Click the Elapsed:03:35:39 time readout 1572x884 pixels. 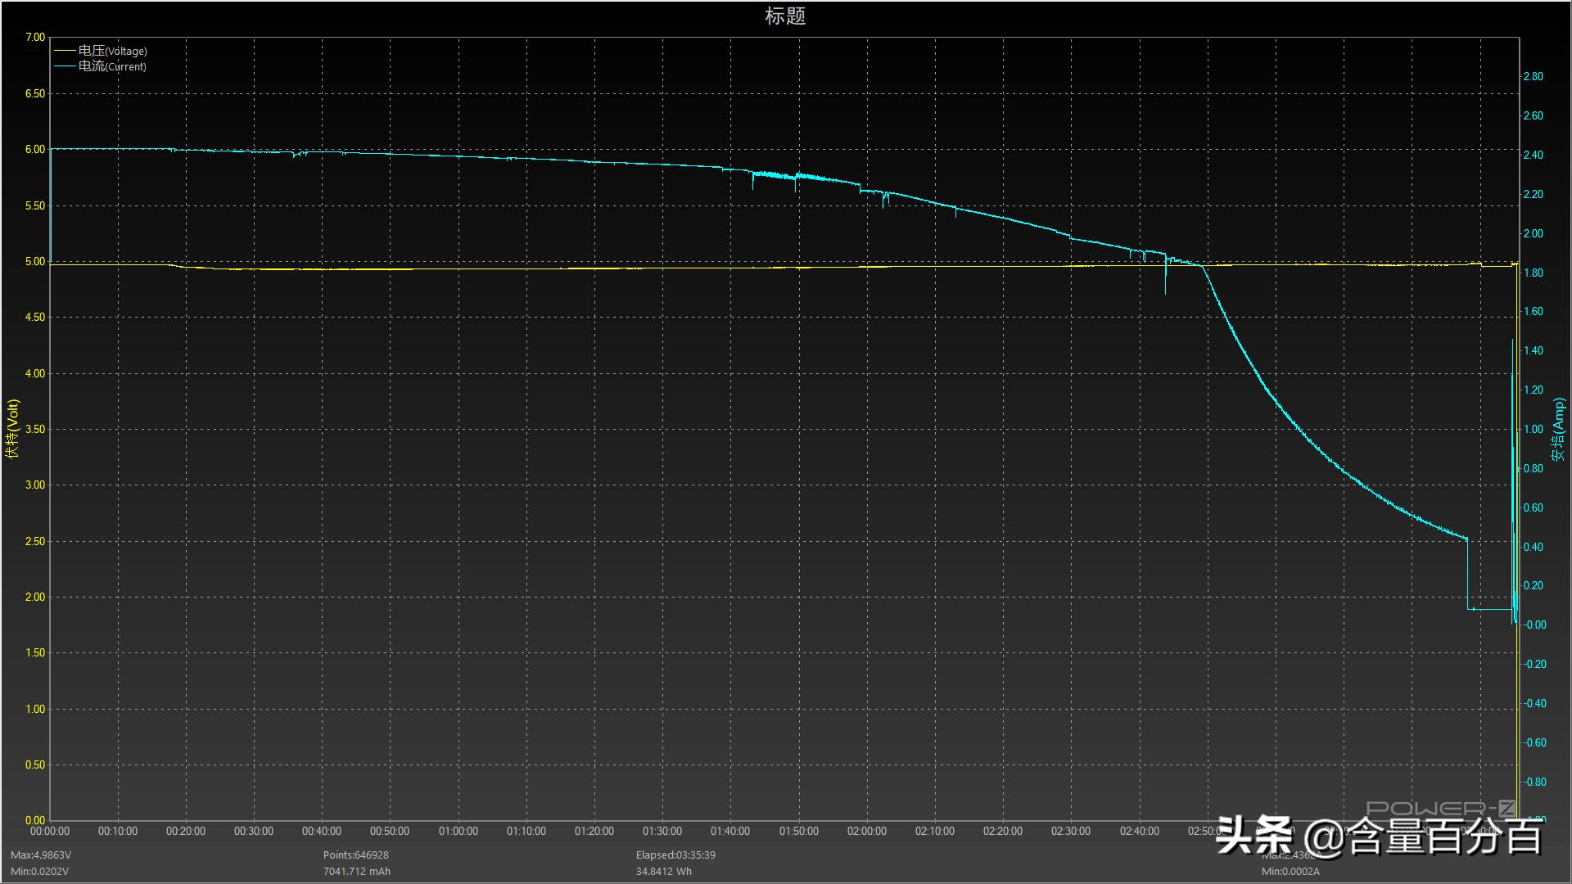point(675,855)
